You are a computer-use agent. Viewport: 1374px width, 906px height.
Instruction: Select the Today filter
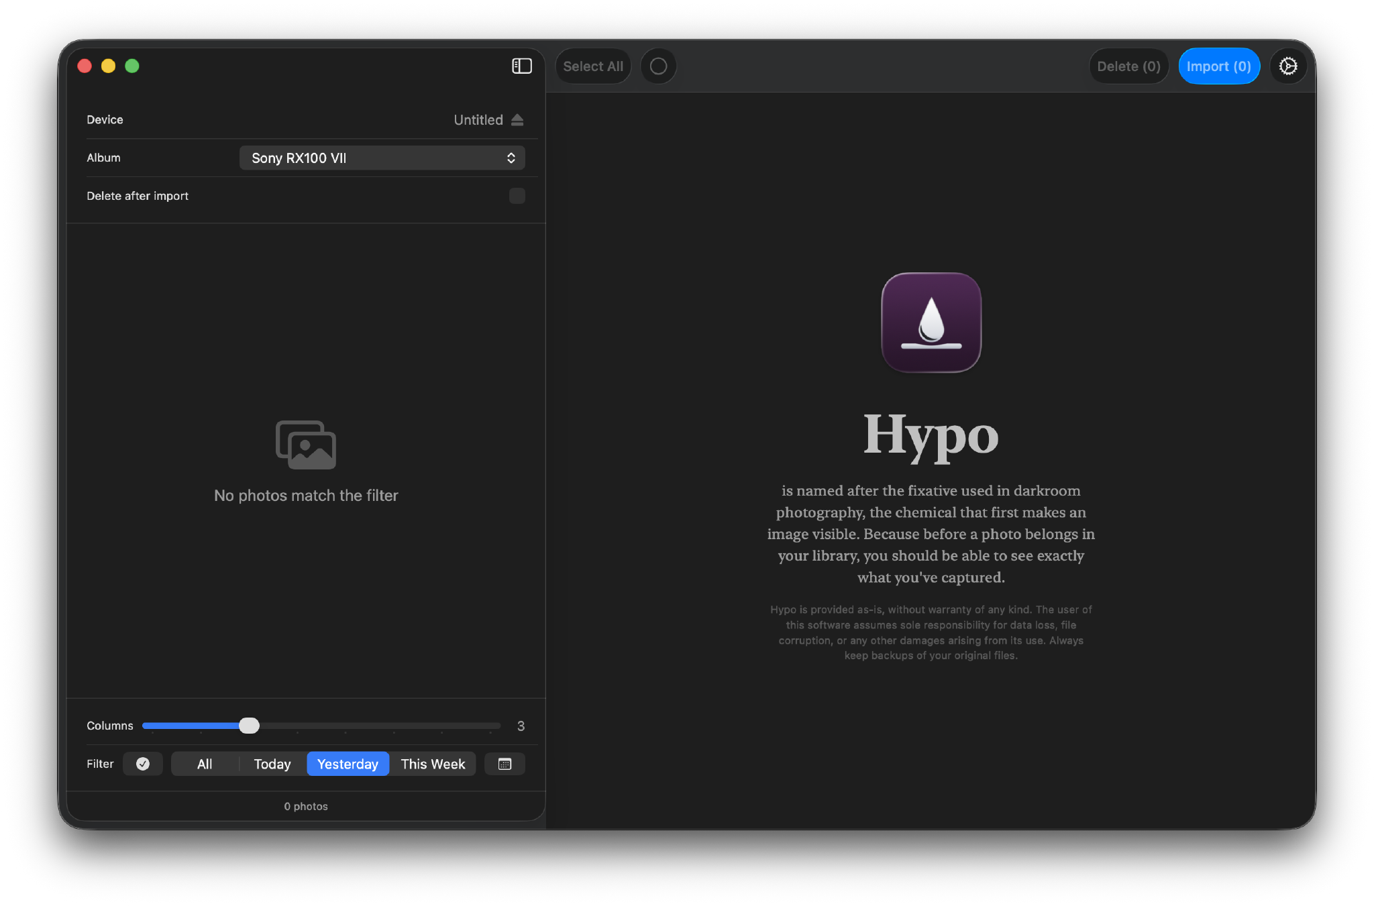[272, 764]
